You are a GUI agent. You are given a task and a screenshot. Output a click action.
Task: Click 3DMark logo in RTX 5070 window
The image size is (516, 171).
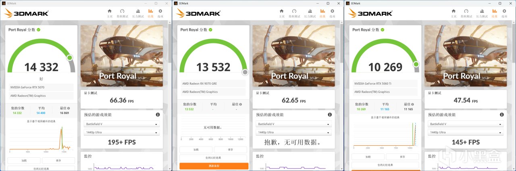26,13
